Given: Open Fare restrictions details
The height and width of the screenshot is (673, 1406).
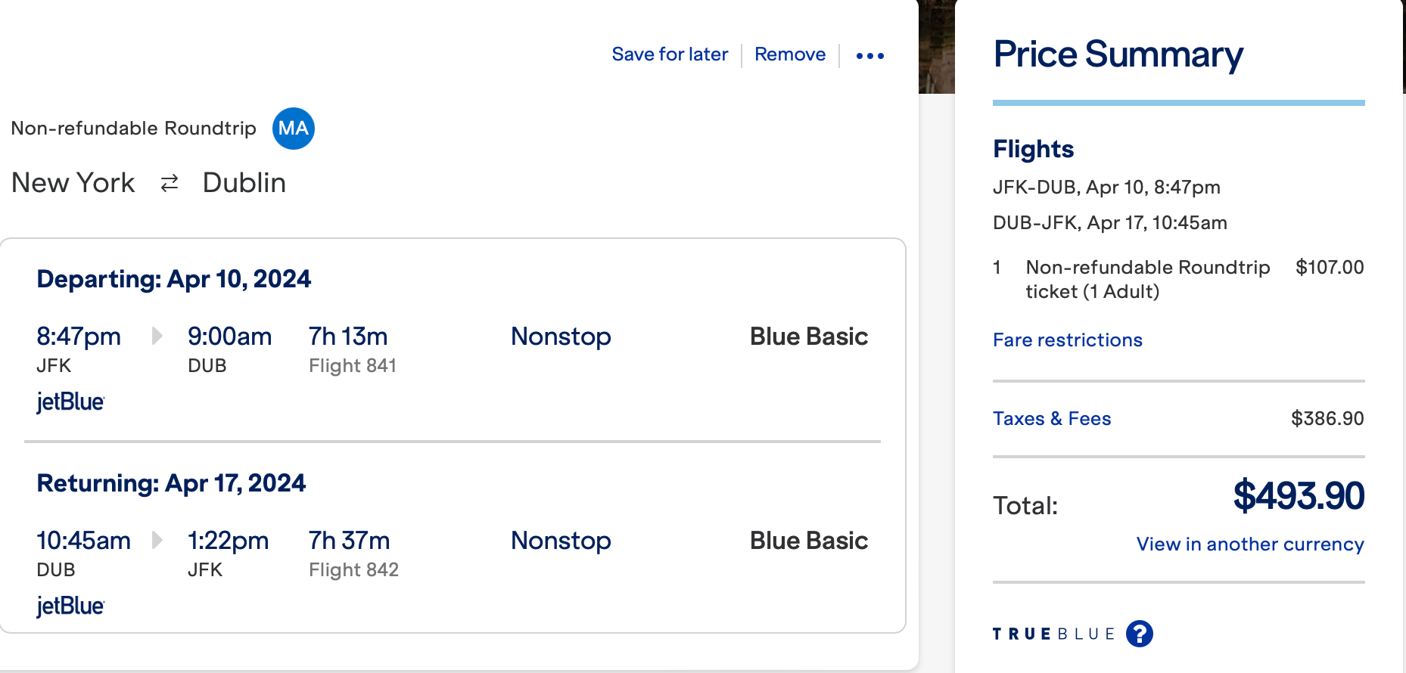Looking at the screenshot, I should 1067,340.
